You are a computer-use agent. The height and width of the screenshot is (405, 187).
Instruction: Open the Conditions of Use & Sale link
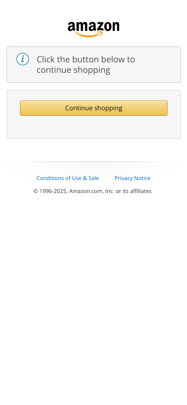[x=68, y=178]
